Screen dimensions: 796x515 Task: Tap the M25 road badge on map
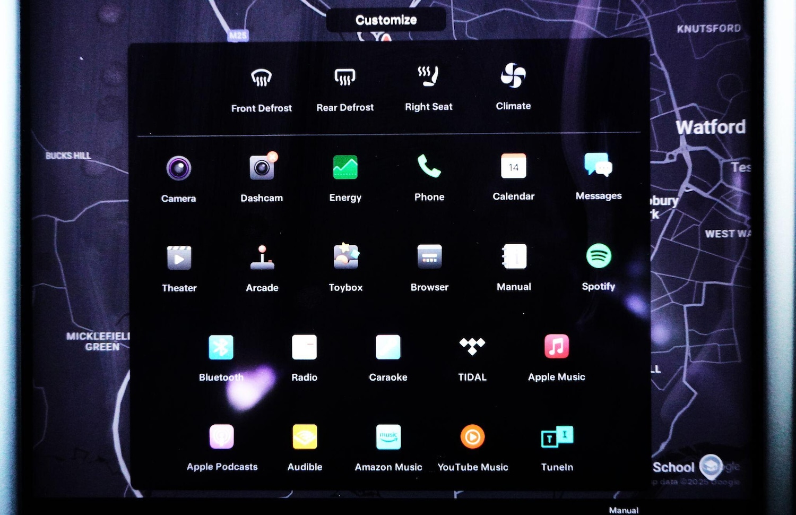coord(238,36)
